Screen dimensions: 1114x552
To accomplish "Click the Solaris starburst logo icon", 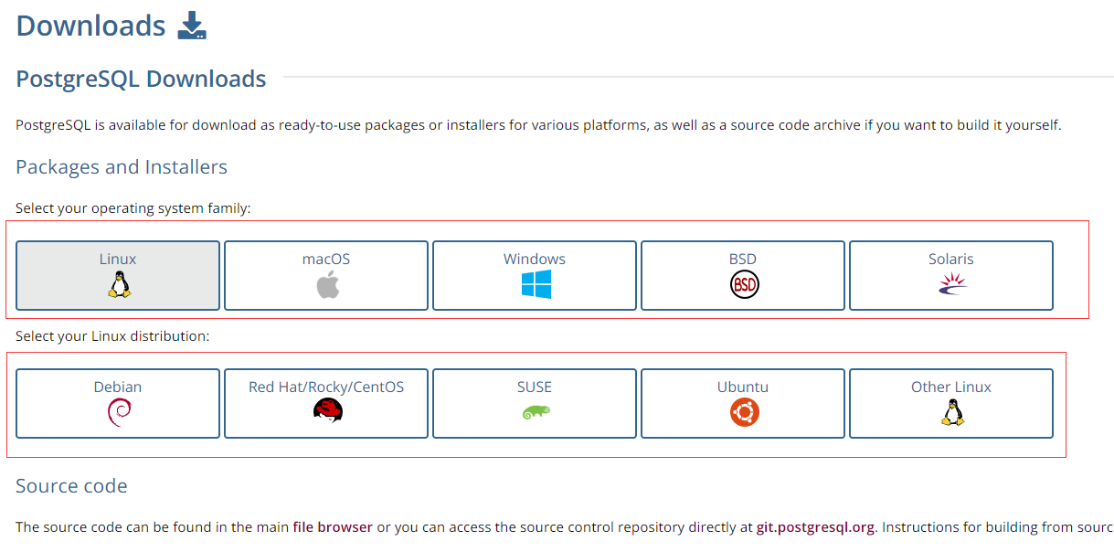I will coord(952,285).
